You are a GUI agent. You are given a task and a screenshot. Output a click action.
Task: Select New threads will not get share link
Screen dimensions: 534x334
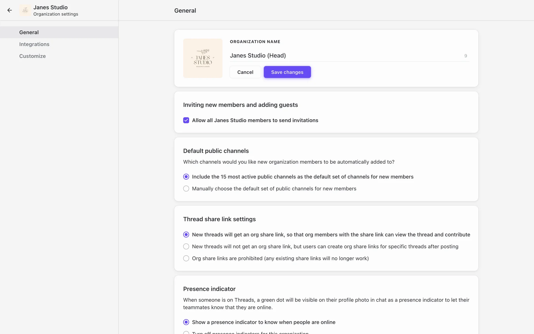tap(186, 247)
